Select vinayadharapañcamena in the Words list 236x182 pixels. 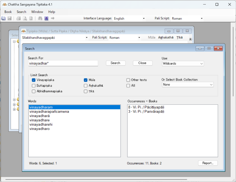click(x=75, y=112)
